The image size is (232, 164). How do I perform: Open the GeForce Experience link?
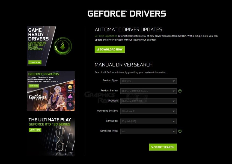tap(106, 36)
